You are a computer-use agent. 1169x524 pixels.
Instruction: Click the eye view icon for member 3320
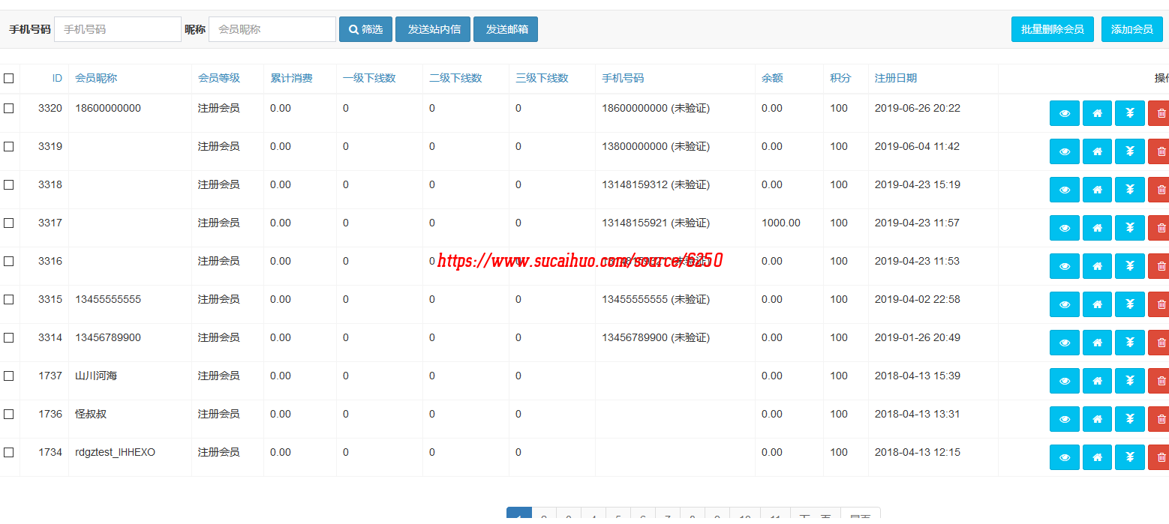point(1064,113)
